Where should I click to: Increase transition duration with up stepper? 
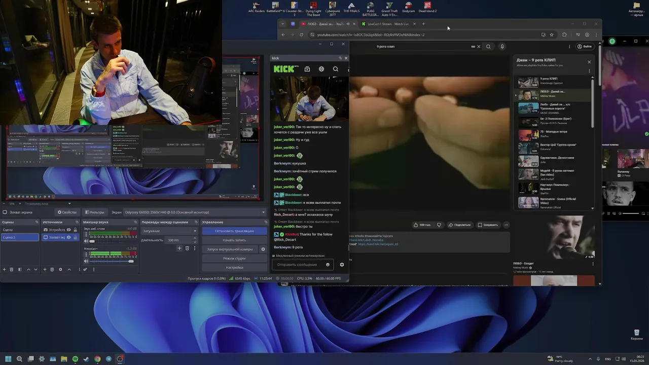click(x=195, y=239)
